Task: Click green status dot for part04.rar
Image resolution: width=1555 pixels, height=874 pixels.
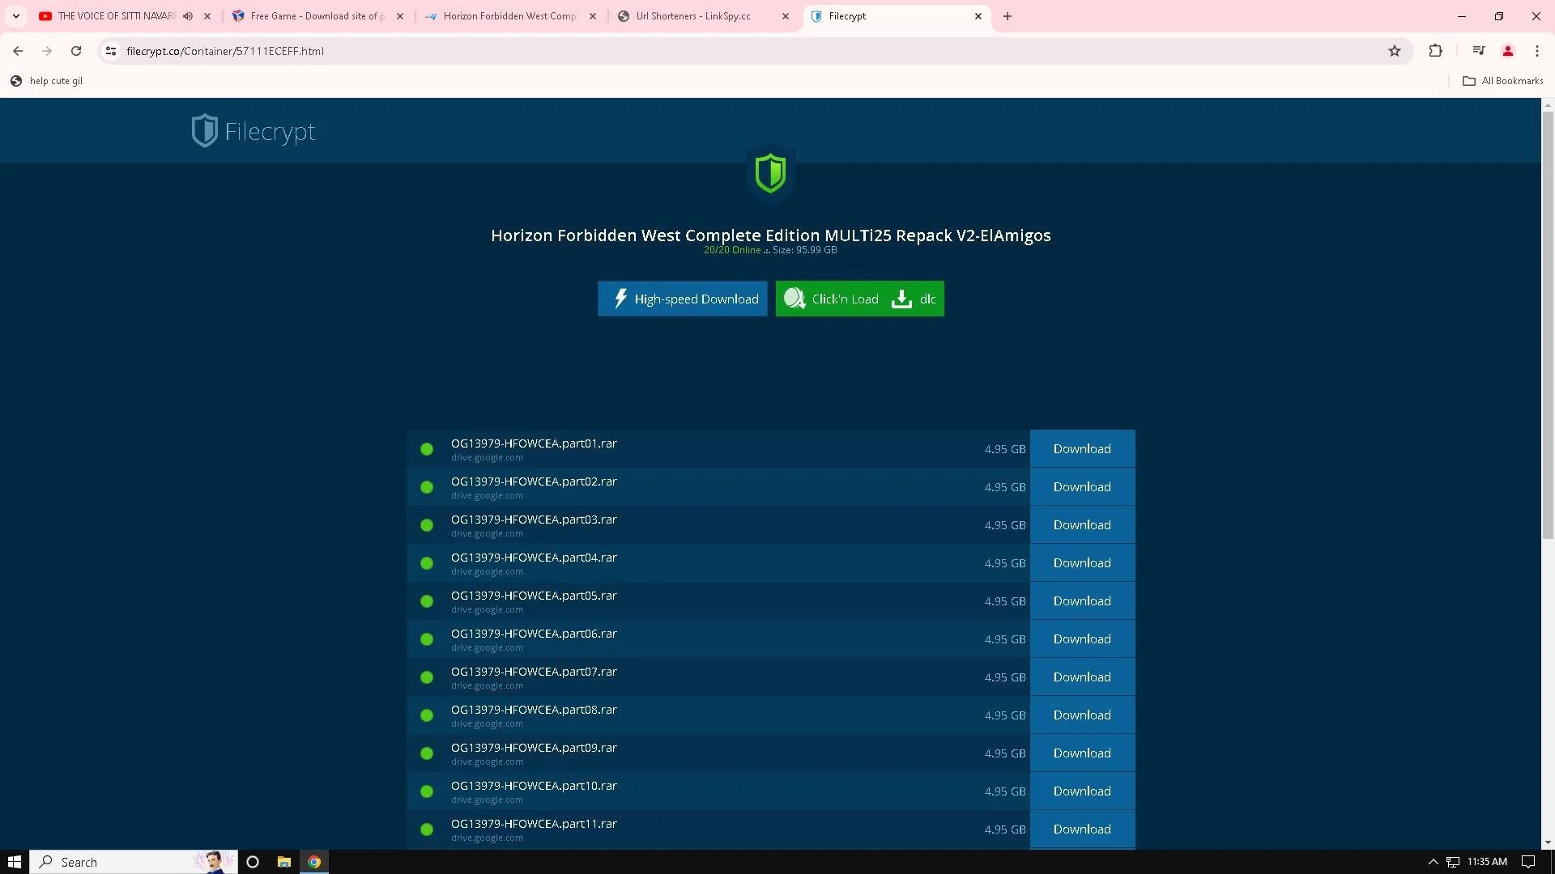Action: [x=427, y=563]
